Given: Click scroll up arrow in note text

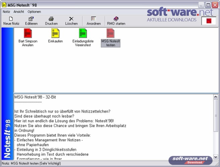Looking at the screenshot, I should (216, 97).
